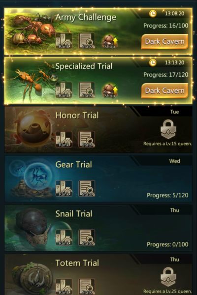
Task: View Gear Trial Stats icon
Action: tap(87, 188)
